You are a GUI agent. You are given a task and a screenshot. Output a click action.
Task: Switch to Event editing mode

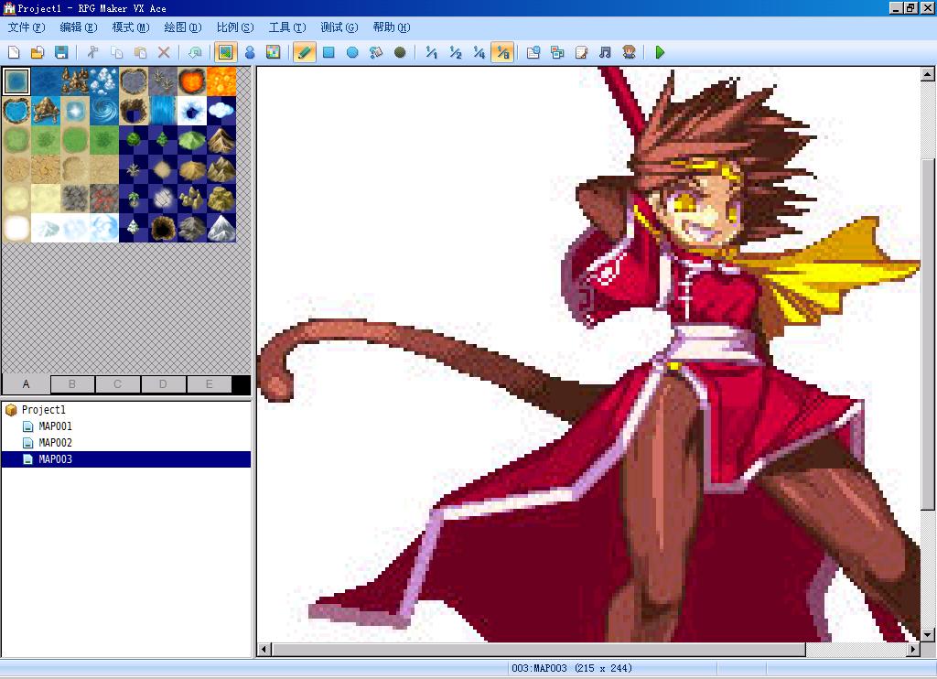[x=250, y=52]
